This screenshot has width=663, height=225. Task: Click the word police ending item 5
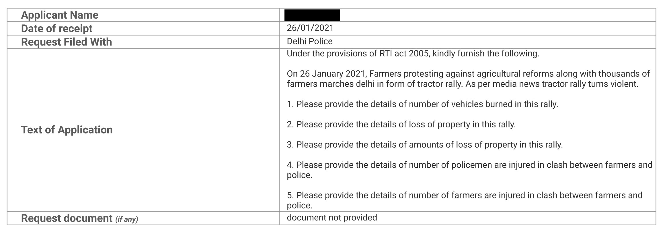point(299,205)
